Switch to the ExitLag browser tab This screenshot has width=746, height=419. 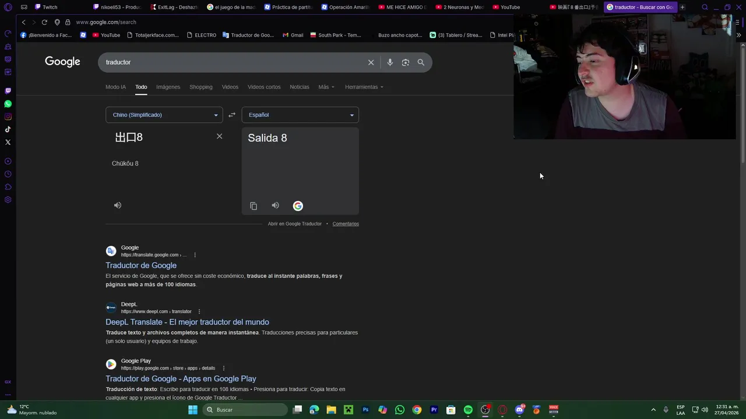pyautogui.click(x=174, y=7)
